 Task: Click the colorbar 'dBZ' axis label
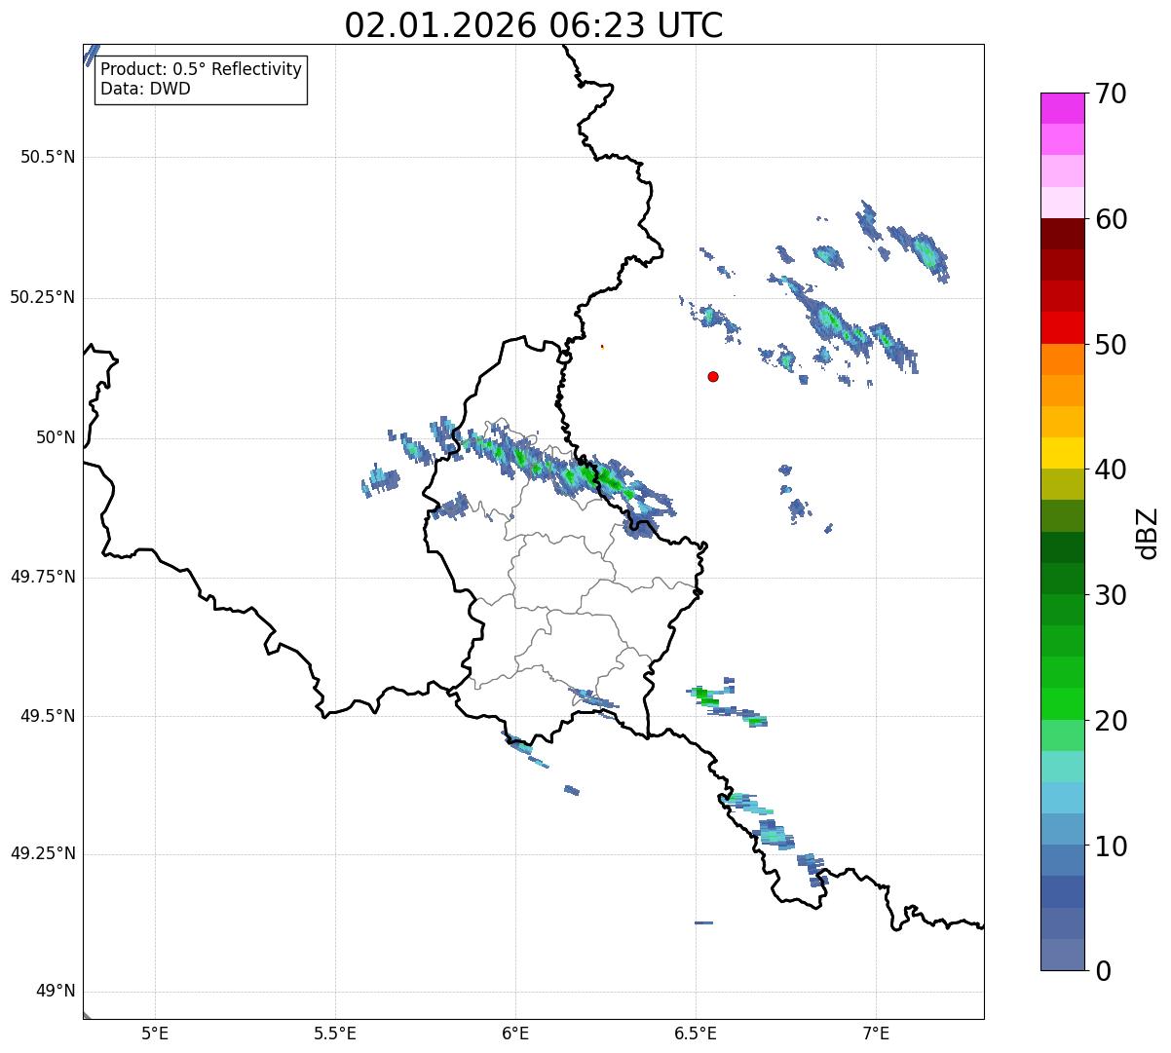(x=1148, y=533)
